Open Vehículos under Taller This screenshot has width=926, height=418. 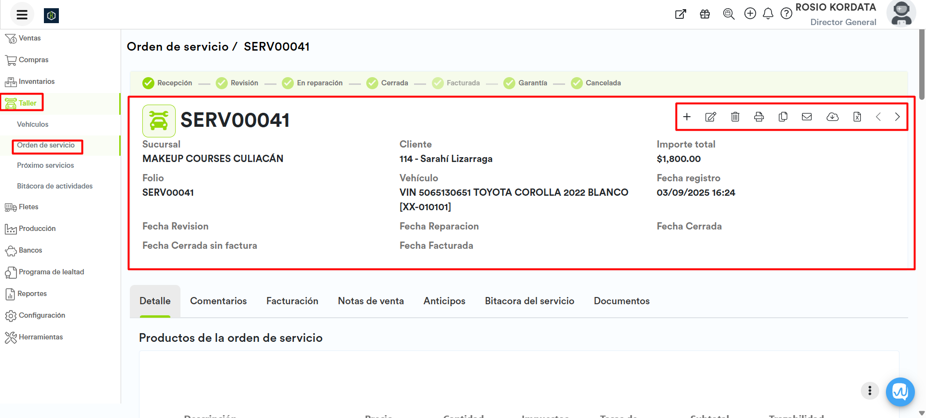[x=32, y=124]
